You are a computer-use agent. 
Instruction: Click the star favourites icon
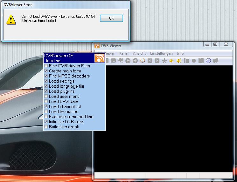[x=164, y=61]
